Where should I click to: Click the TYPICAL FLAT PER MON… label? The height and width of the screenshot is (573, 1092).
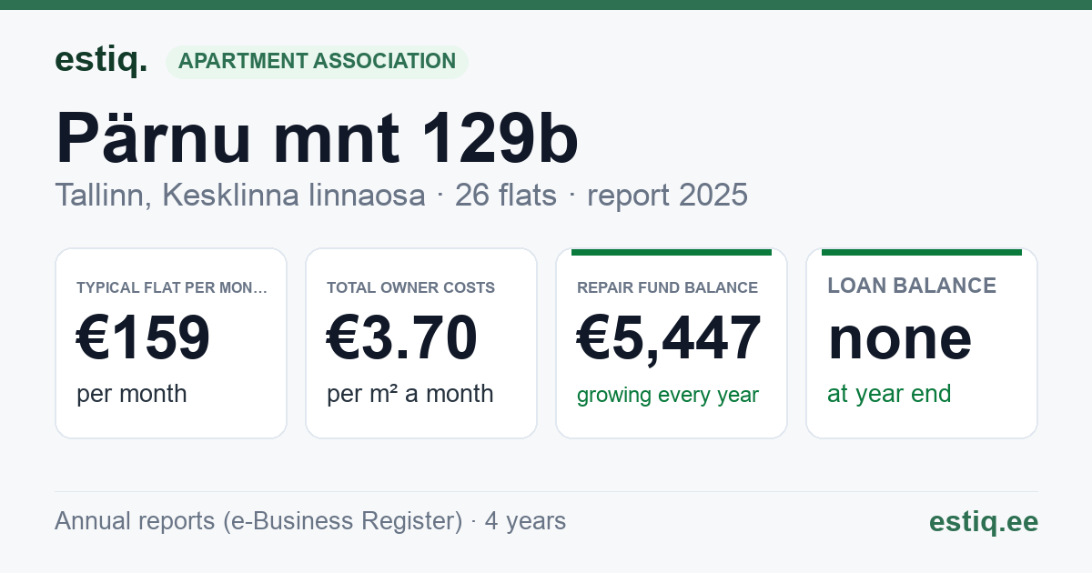pyautogui.click(x=172, y=287)
